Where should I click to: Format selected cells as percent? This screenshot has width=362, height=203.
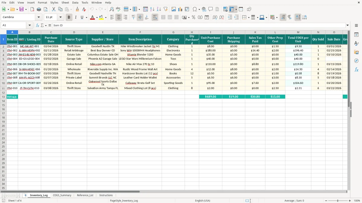(x=193, y=17)
